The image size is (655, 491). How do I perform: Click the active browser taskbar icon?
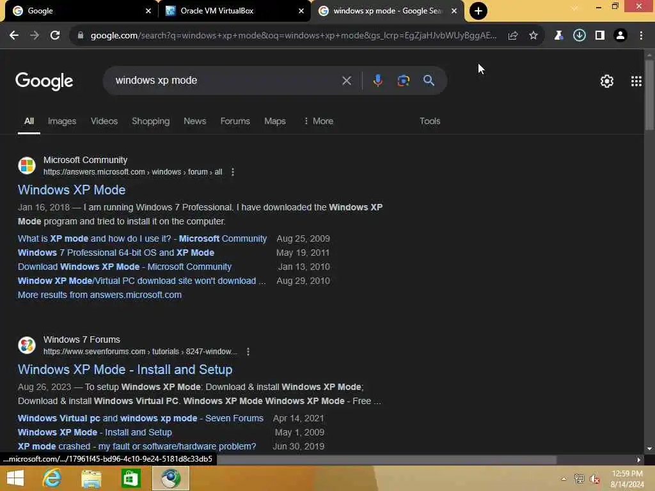(170, 478)
